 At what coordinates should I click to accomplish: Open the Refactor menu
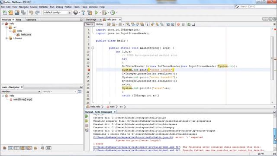click(x=44, y=7)
